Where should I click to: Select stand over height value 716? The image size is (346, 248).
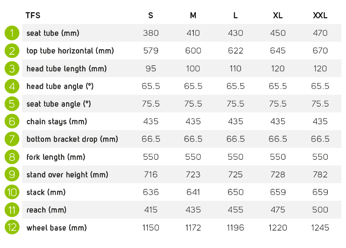(151, 174)
